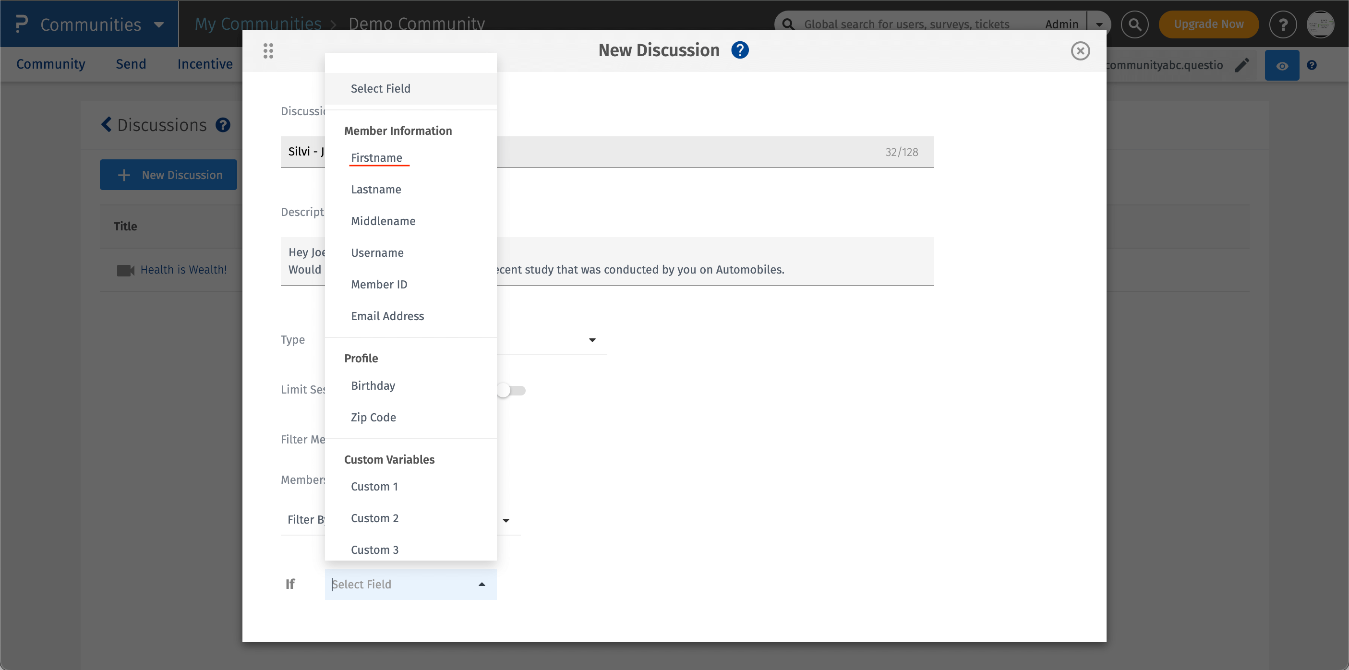The width and height of the screenshot is (1349, 670).
Task: Open the help circle icon in top bar
Action: (1282, 24)
